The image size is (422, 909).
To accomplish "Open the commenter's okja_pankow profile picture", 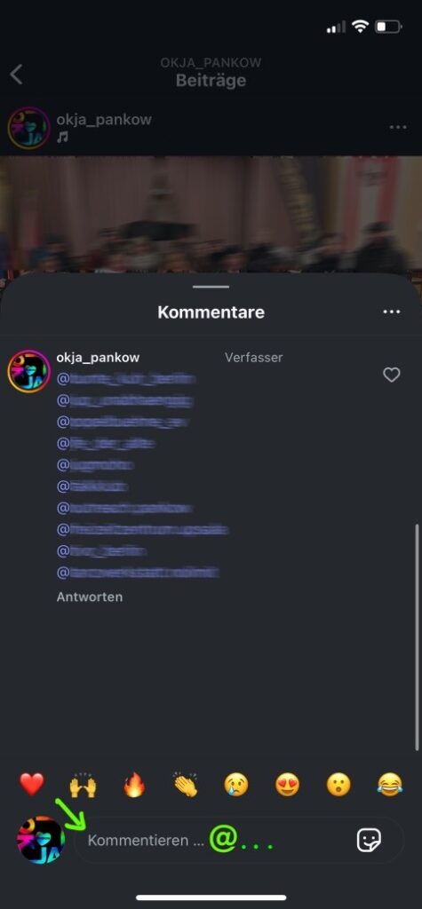I will click(29, 372).
